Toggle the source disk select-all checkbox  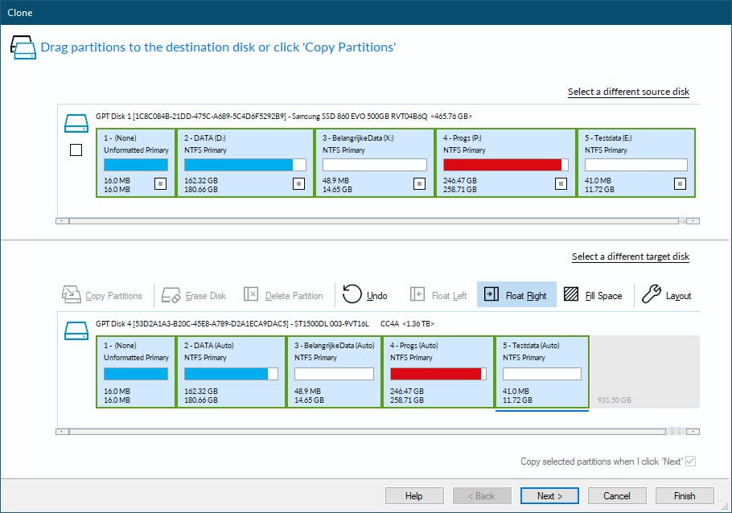(x=76, y=150)
